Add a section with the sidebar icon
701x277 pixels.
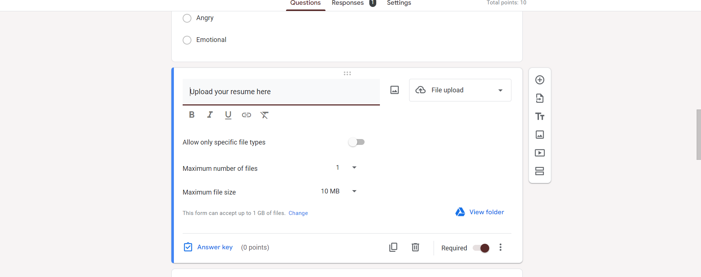pyautogui.click(x=540, y=171)
